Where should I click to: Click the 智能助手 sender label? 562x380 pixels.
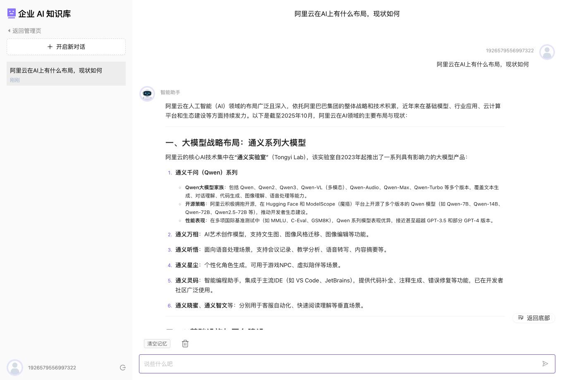coord(170,92)
